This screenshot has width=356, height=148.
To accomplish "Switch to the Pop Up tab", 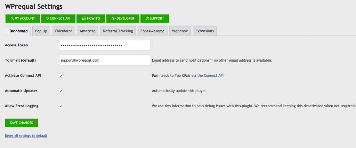I will coord(41,31).
